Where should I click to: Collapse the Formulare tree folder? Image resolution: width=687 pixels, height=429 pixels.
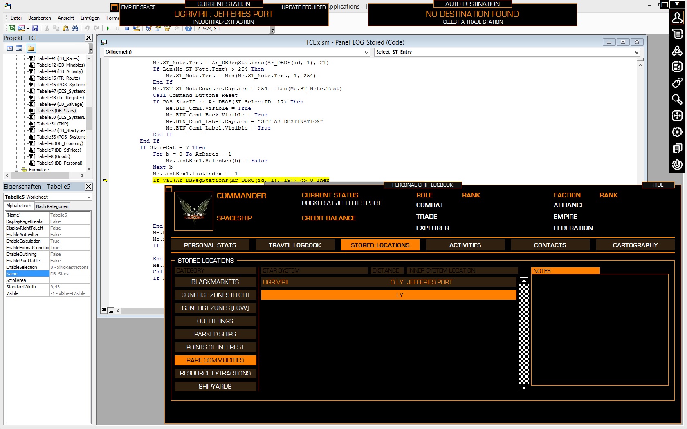pyautogui.click(x=17, y=170)
